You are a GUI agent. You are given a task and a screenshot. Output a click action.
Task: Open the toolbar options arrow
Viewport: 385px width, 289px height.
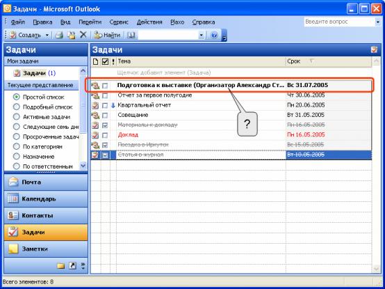pyautogui.click(x=224, y=36)
